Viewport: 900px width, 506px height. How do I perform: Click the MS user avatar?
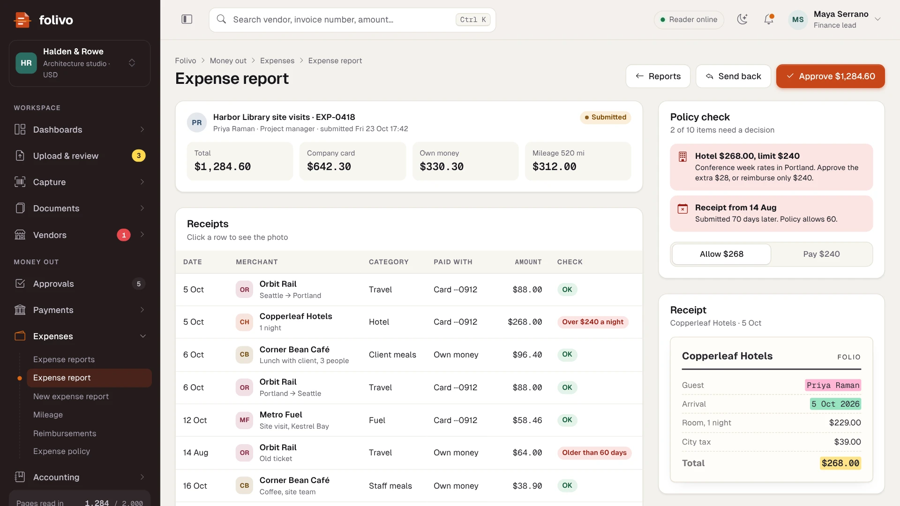tap(798, 20)
